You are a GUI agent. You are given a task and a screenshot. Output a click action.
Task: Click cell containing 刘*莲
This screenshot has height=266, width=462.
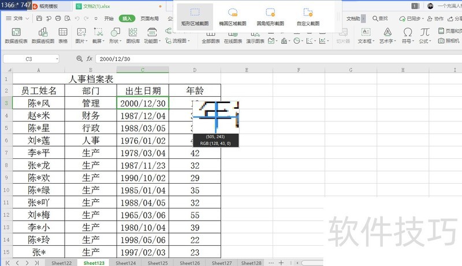coord(39,140)
